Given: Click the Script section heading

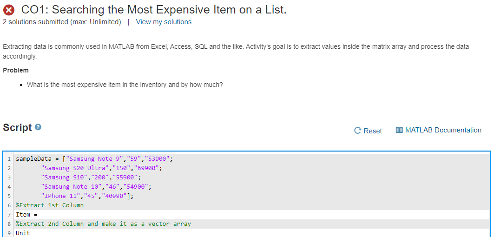Looking at the screenshot, I should coord(17,128).
